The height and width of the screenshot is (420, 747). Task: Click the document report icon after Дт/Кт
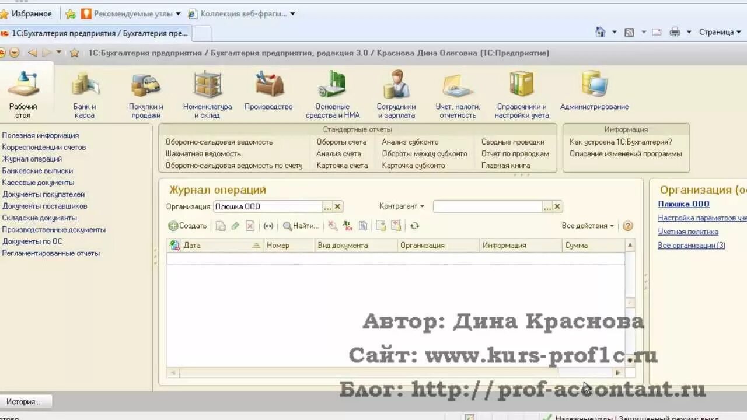pos(362,226)
